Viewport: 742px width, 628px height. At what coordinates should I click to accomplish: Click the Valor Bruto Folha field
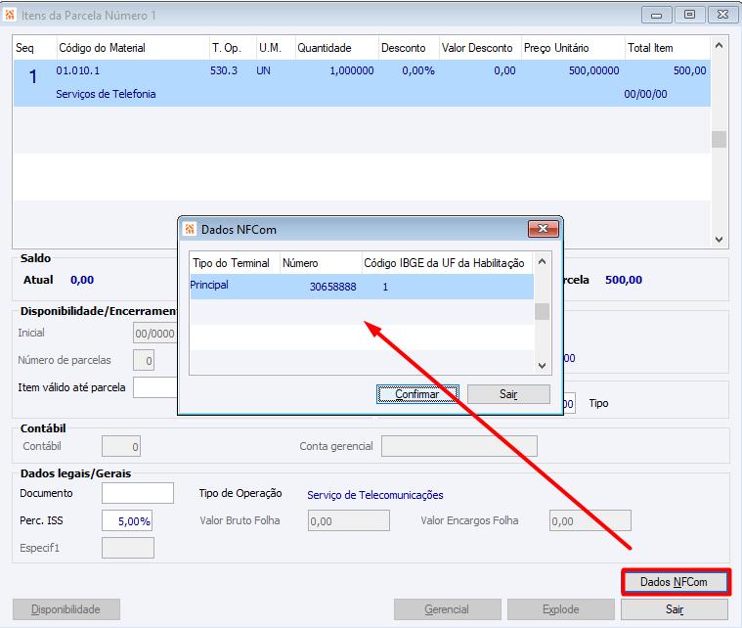point(349,520)
